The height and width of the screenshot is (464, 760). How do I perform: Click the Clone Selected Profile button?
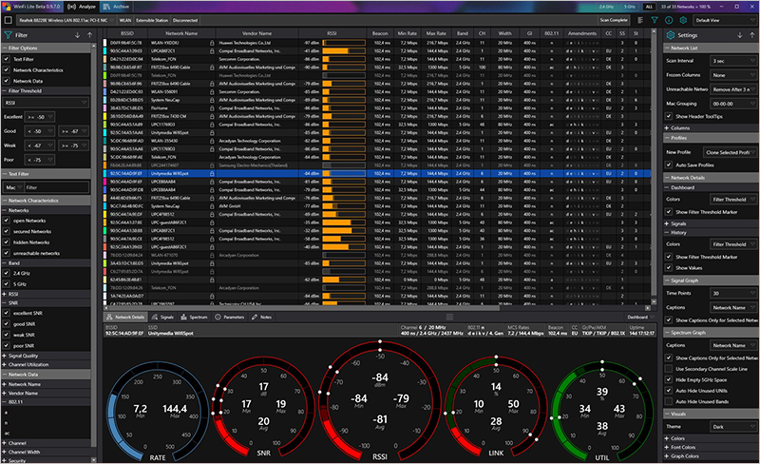coord(730,151)
